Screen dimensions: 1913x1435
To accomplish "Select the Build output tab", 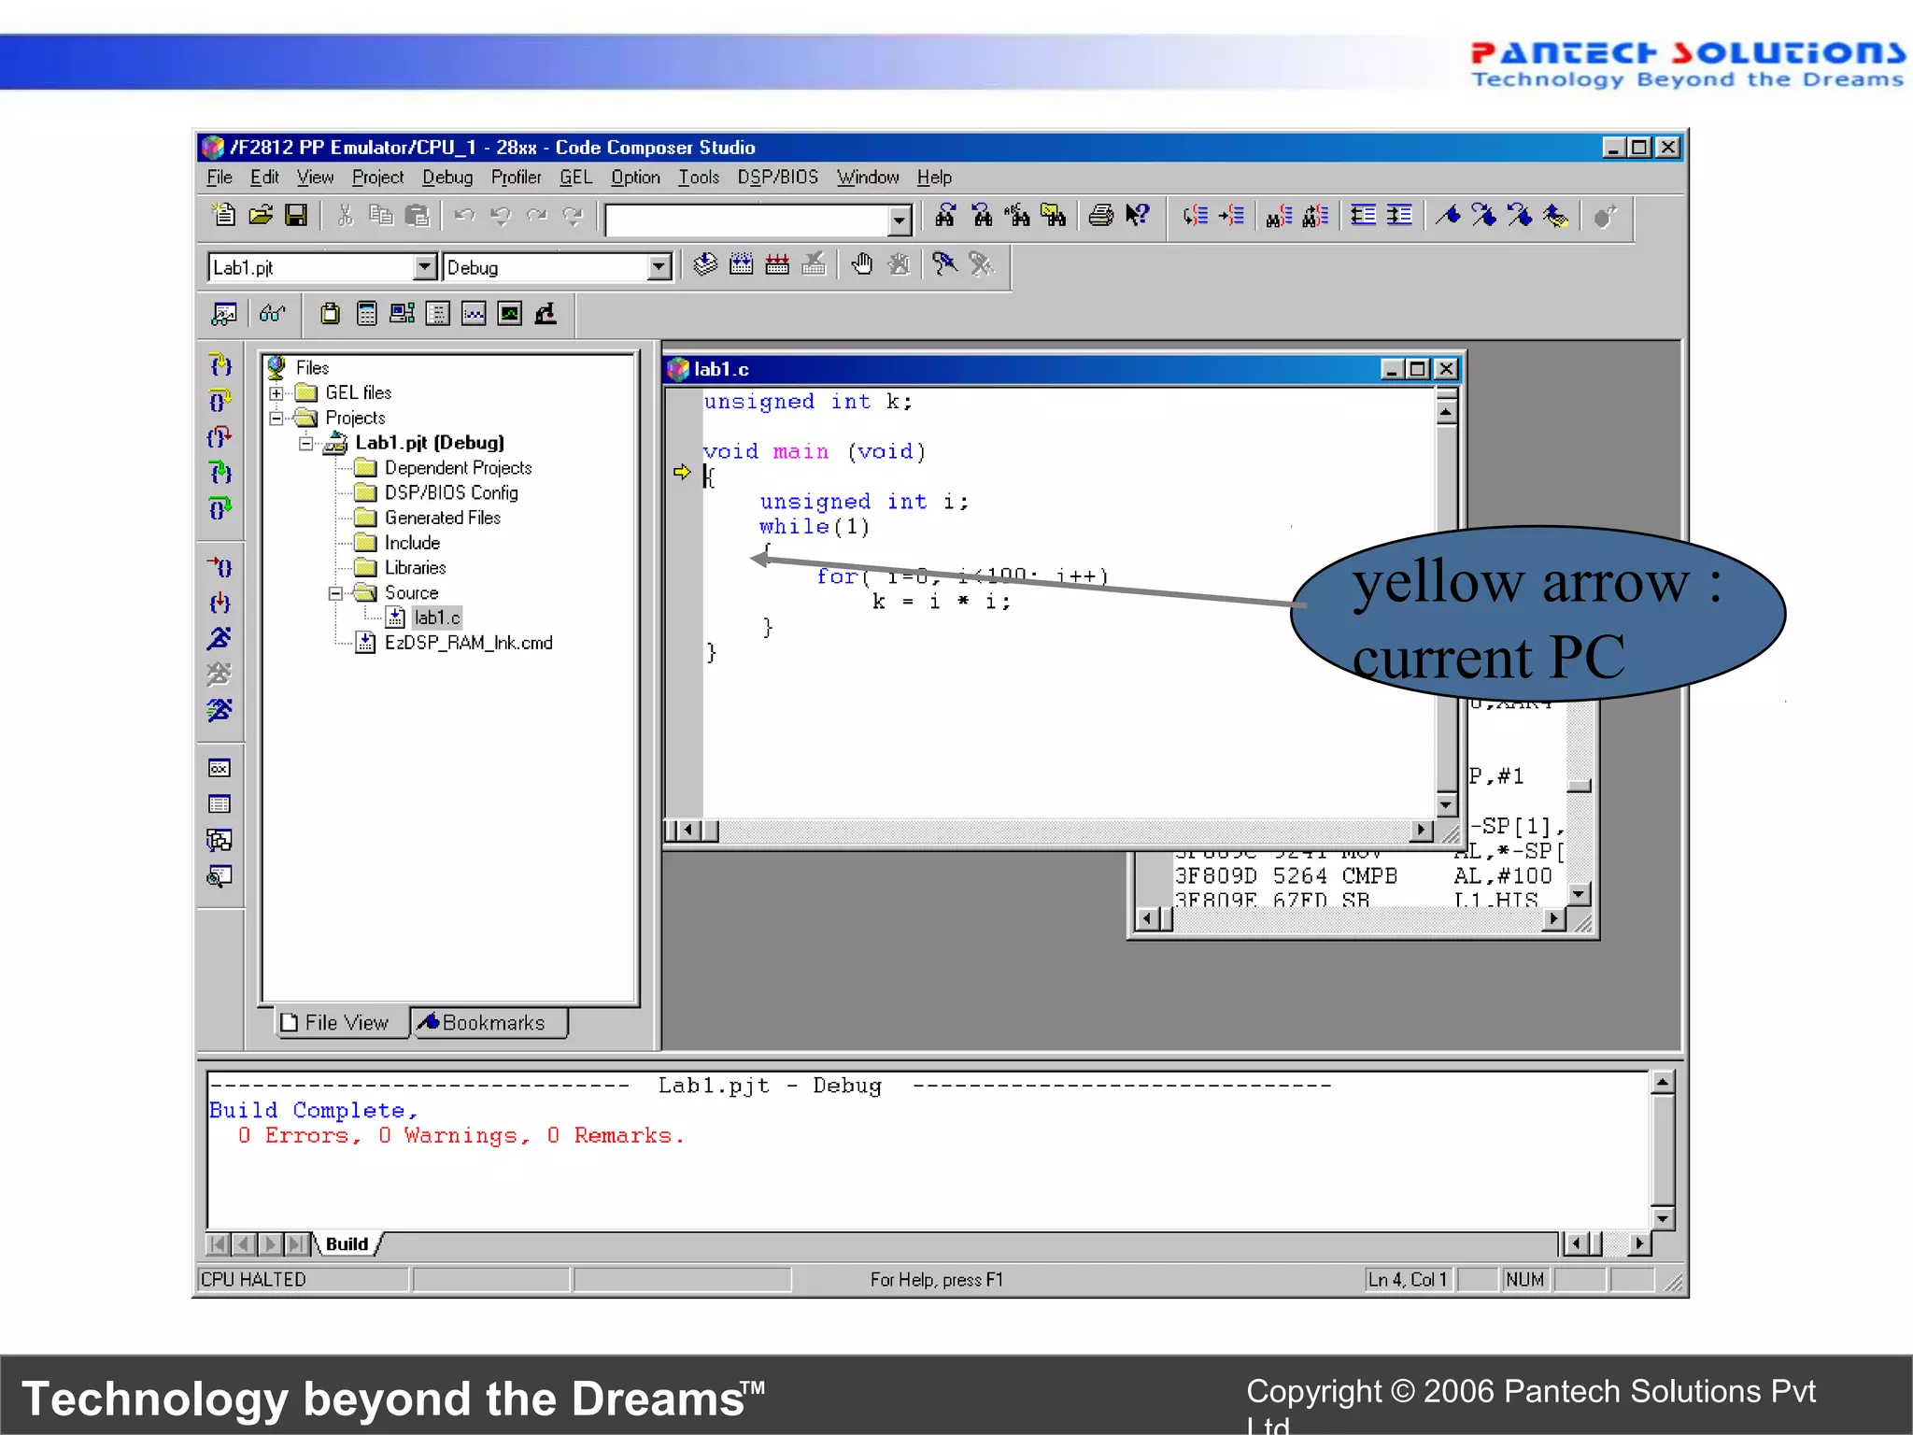I will pyautogui.click(x=347, y=1244).
